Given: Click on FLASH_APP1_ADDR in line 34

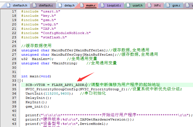Looking at the screenshot, I should [68, 85].
